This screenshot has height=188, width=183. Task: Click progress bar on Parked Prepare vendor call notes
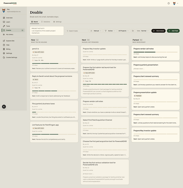(155, 52)
